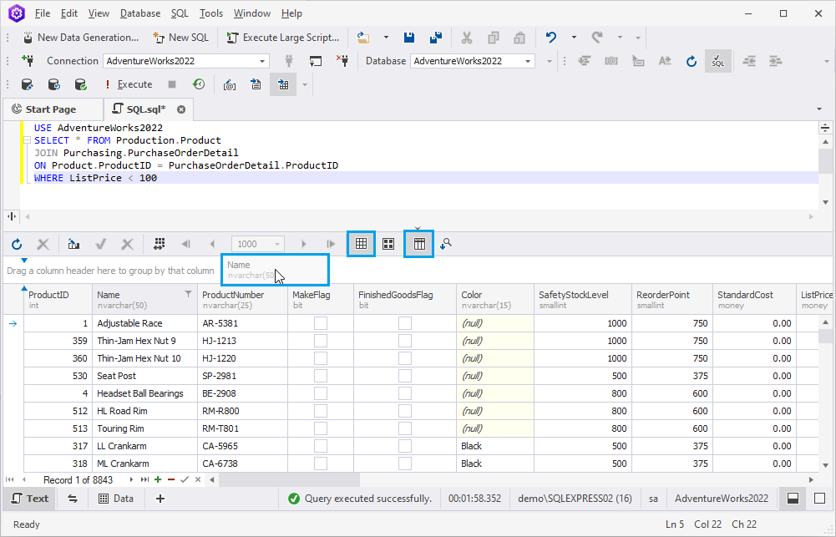
Task: Switch to the card view layout
Action: point(388,244)
